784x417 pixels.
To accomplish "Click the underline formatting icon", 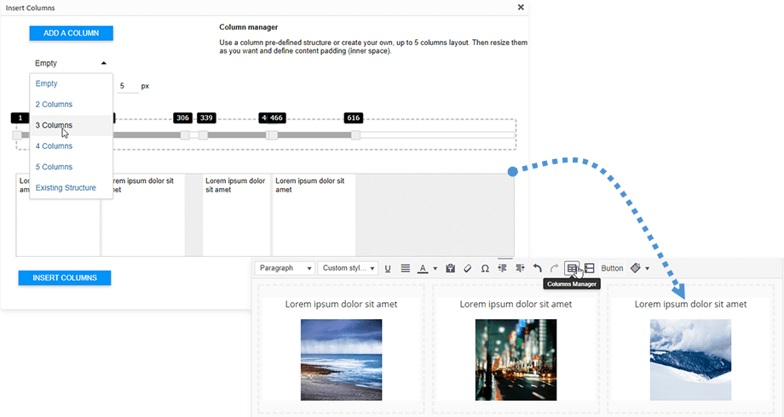I will pyautogui.click(x=388, y=268).
